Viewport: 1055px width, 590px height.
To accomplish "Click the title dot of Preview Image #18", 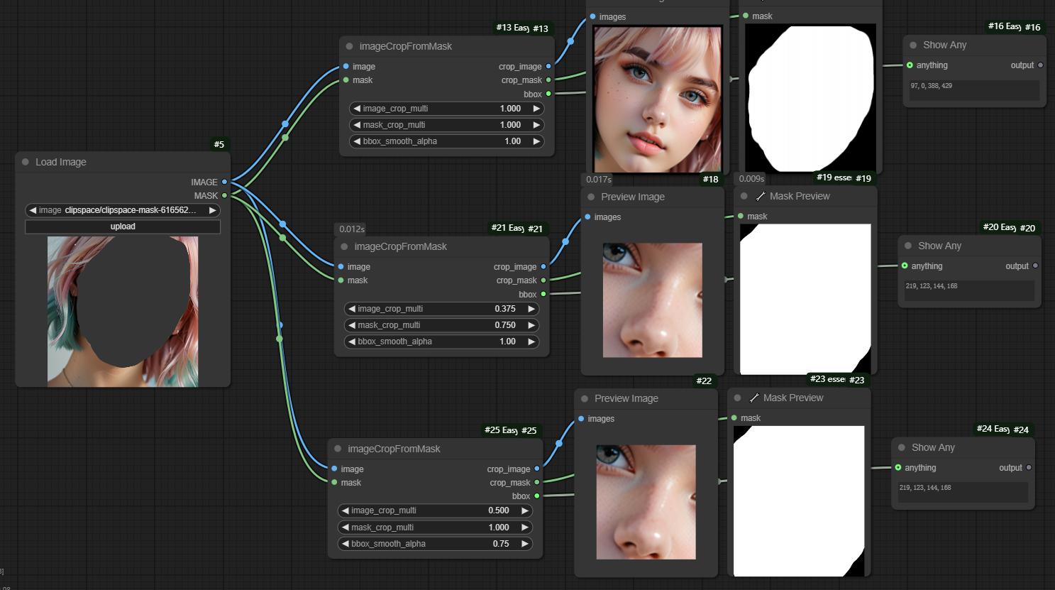I will tap(591, 197).
